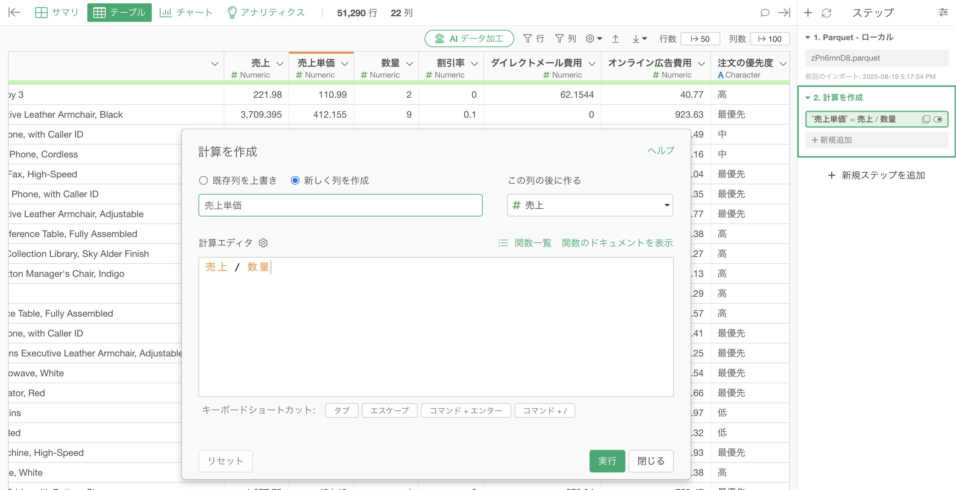Screen dimensions: 956x490
Task: Open 関数のドキュメントを表示 link
Action: coord(617,243)
